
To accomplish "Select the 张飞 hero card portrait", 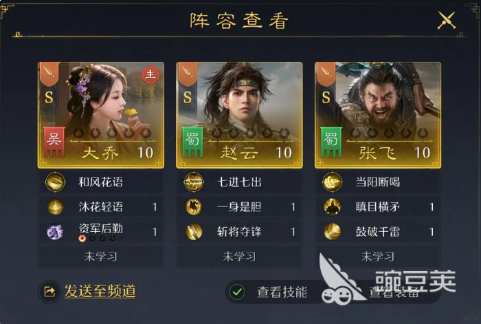I will pos(378,115).
